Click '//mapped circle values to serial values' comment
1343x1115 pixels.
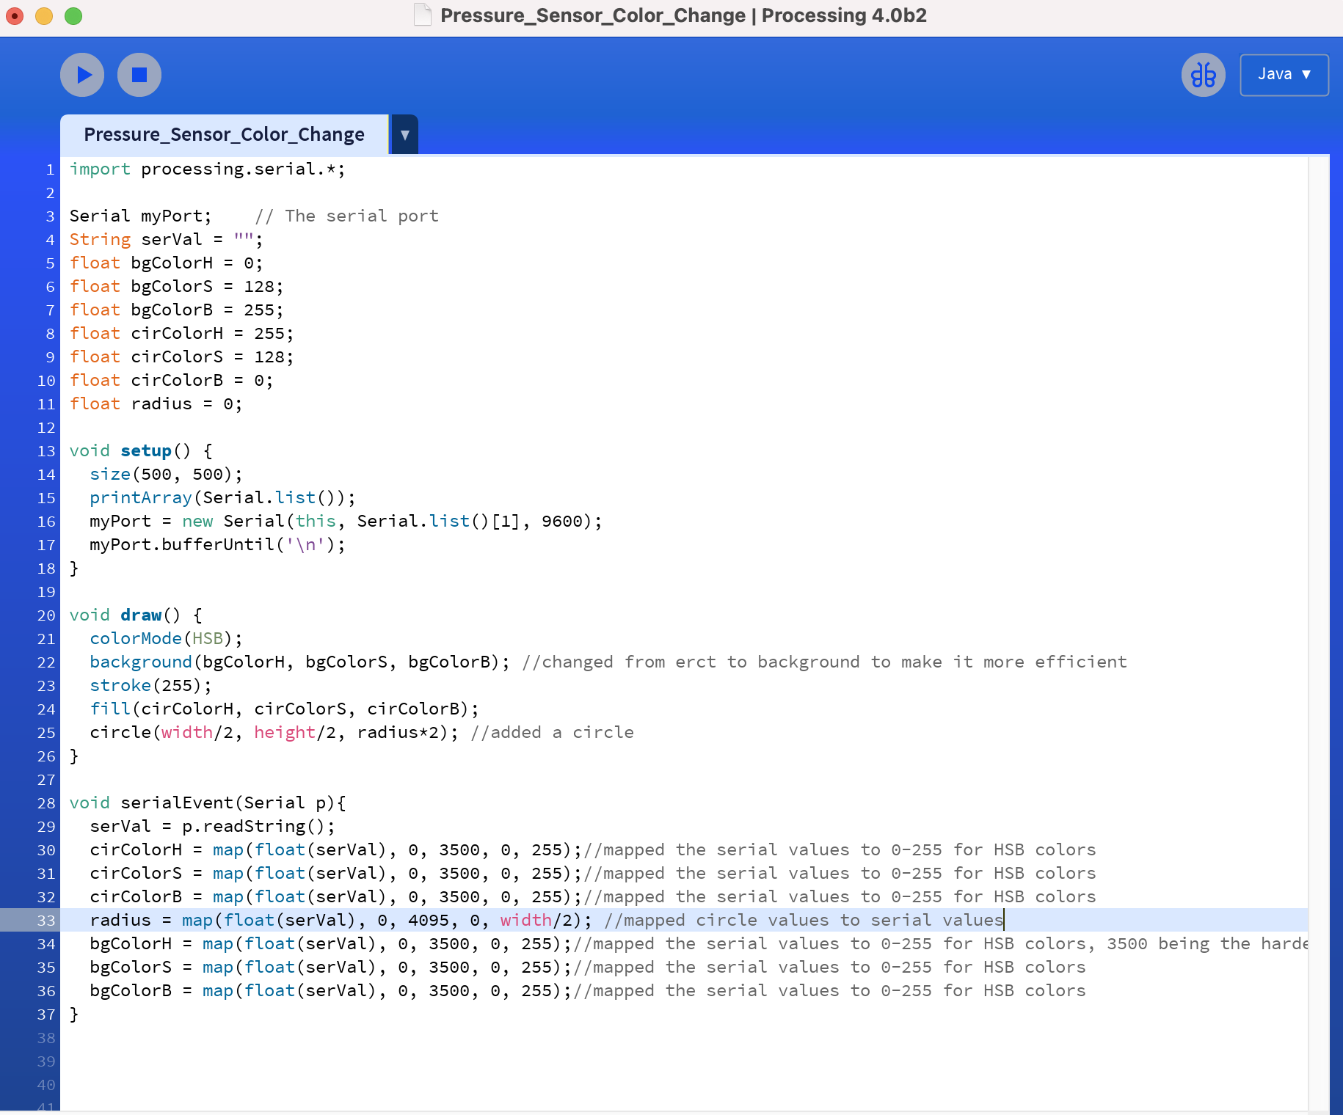[804, 920]
